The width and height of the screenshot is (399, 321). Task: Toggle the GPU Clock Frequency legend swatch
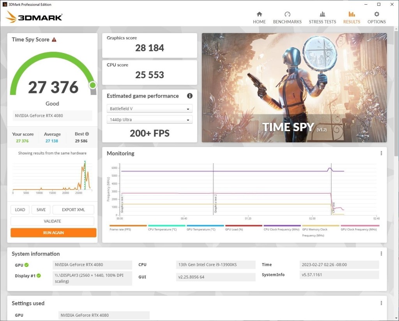pos(360,225)
